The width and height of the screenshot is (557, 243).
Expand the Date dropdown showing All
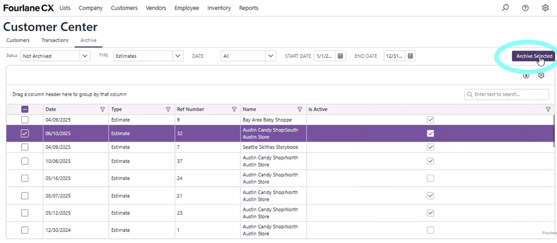coord(271,56)
